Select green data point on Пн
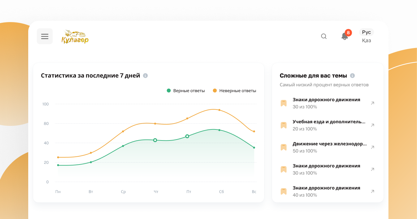 [x=58, y=165]
